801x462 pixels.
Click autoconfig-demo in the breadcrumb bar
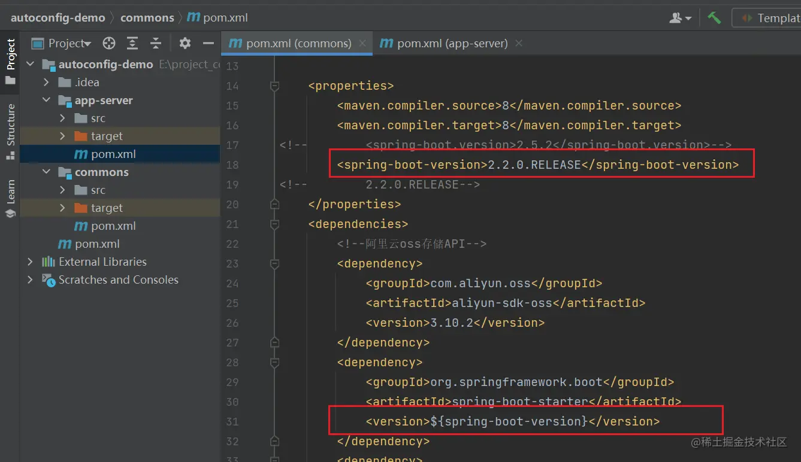(x=58, y=17)
